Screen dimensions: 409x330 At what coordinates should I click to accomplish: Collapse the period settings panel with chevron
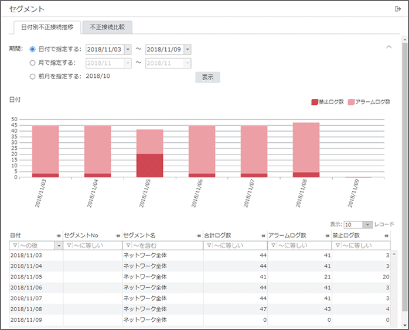388,47
